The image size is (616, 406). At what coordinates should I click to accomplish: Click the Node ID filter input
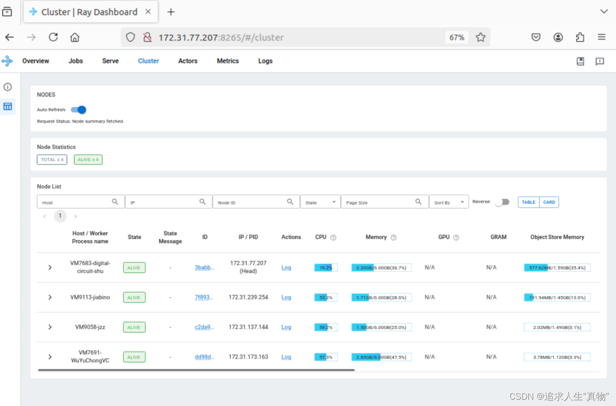256,202
